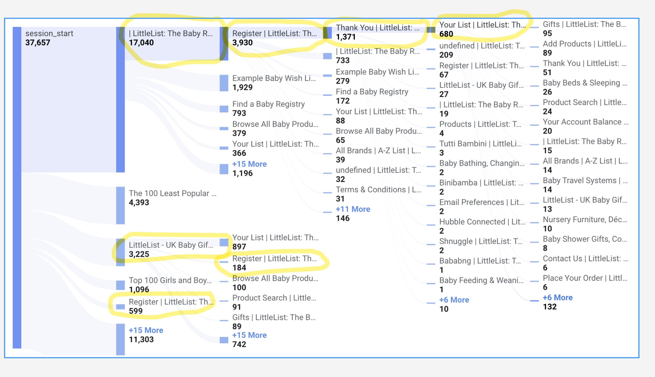Expand +11 More with 146 count
Viewport: 655px width, 377px height.
(353, 209)
